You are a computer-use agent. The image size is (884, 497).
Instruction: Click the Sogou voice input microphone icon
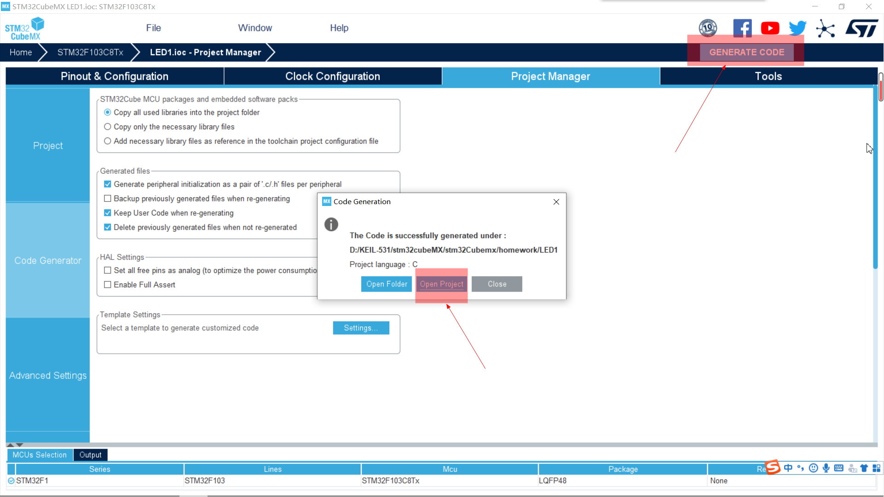826,468
